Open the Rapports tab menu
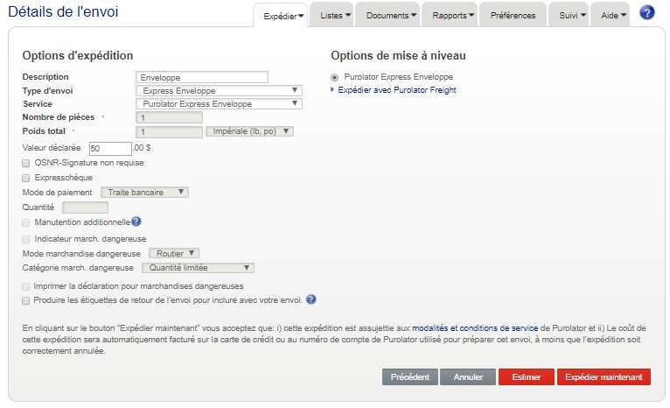 (x=453, y=16)
